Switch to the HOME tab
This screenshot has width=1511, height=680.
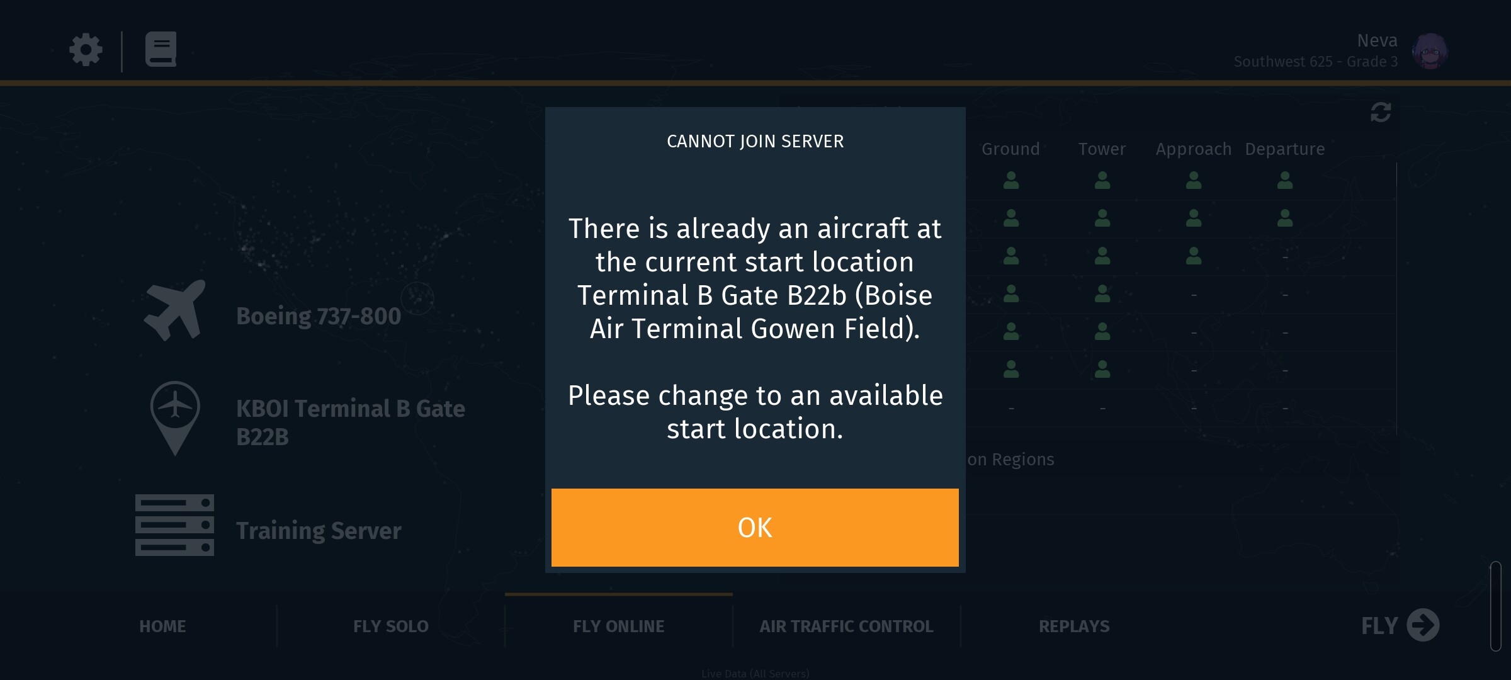point(162,626)
